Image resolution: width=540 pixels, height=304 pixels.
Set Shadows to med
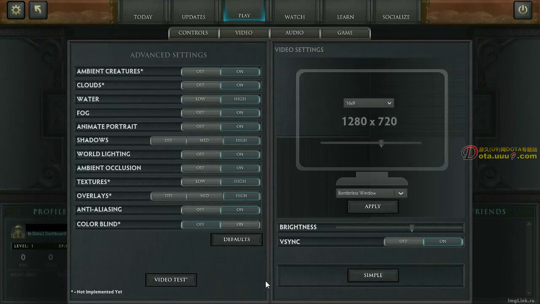click(x=204, y=141)
